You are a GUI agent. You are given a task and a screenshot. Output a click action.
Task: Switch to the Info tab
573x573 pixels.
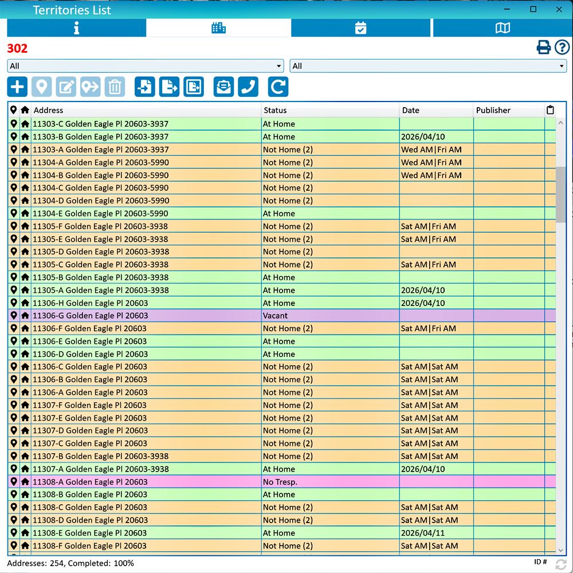tap(76, 28)
